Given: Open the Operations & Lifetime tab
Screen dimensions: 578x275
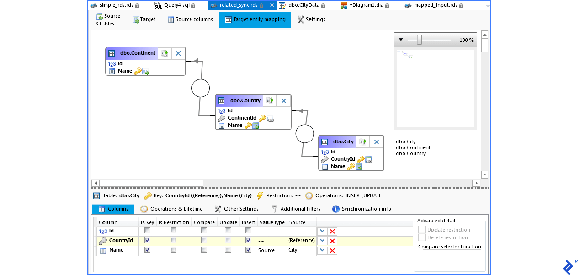Looking at the screenshot, I should point(171,209).
